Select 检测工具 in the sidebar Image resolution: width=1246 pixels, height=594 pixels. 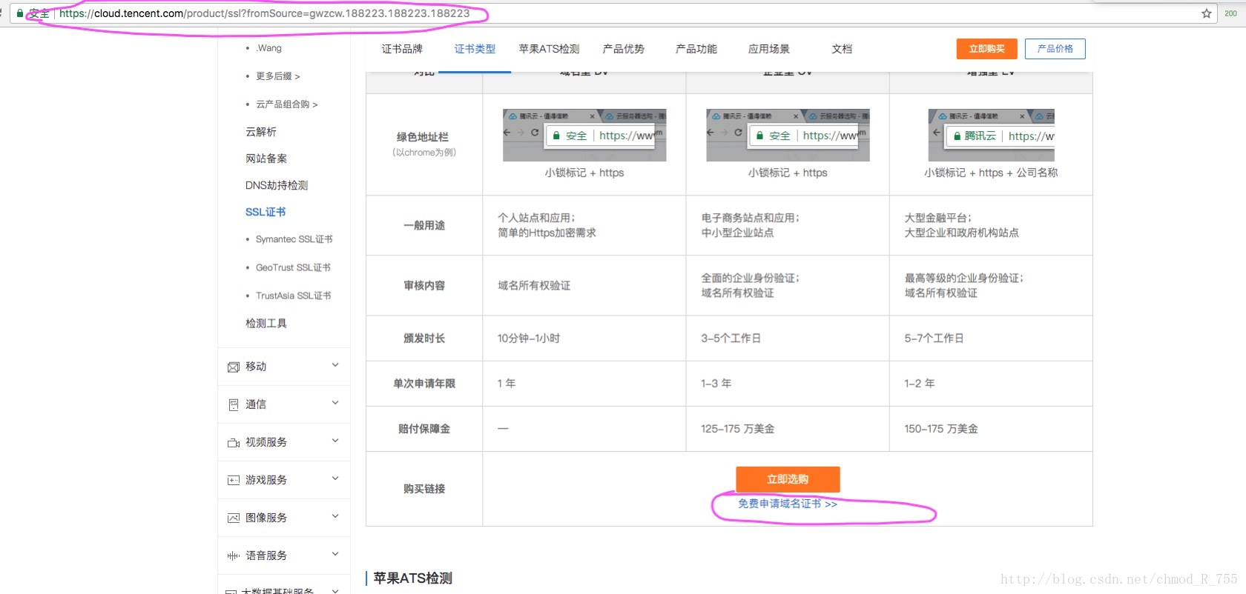[x=266, y=323]
